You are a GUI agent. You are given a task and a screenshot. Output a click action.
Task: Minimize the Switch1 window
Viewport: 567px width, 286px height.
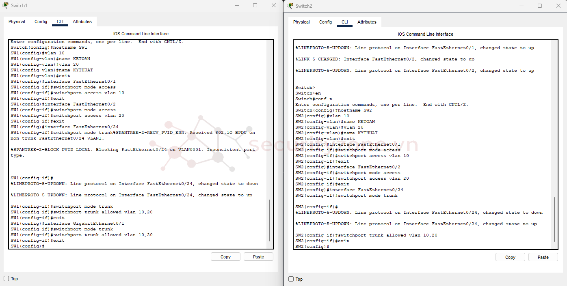[236, 6]
